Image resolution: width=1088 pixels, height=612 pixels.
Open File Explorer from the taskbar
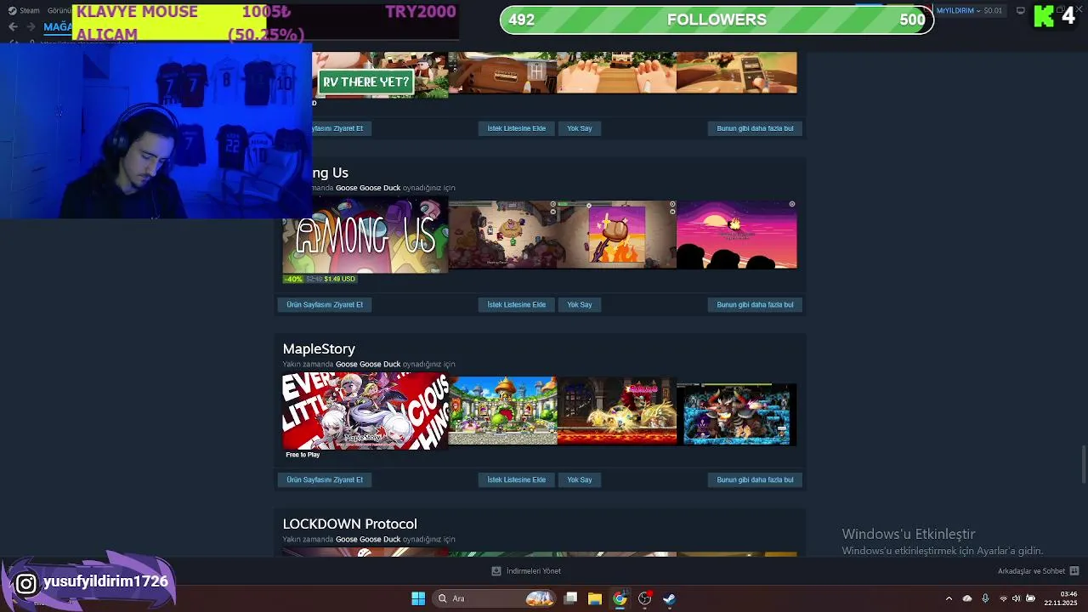595,598
